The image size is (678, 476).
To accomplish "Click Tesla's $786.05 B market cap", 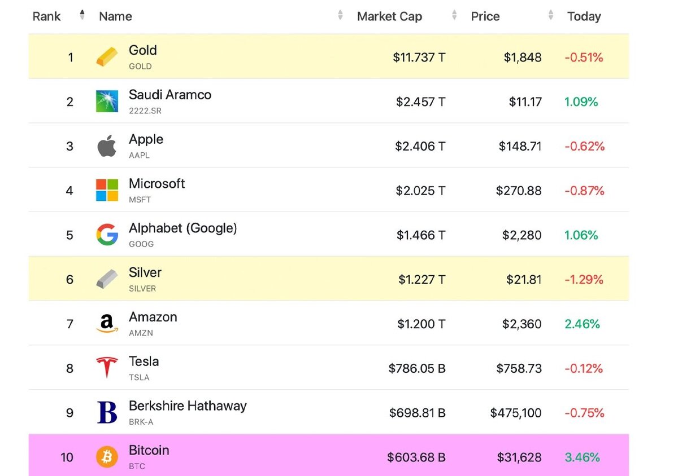I will coord(417,369).
